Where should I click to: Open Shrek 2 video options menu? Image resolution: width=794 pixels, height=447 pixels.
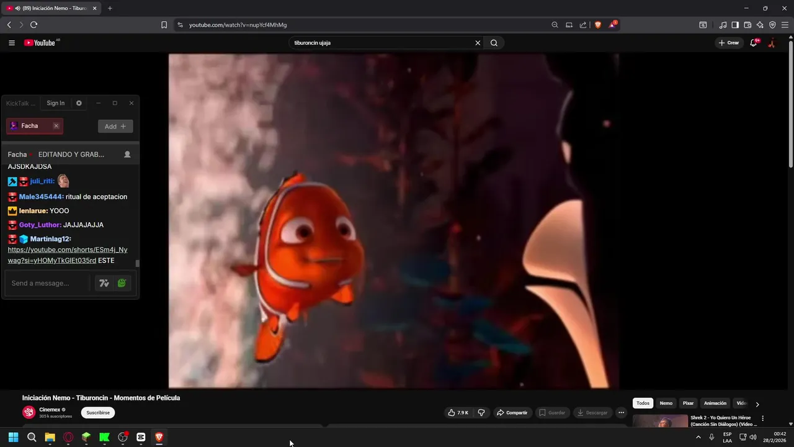[x=763, y=418]
